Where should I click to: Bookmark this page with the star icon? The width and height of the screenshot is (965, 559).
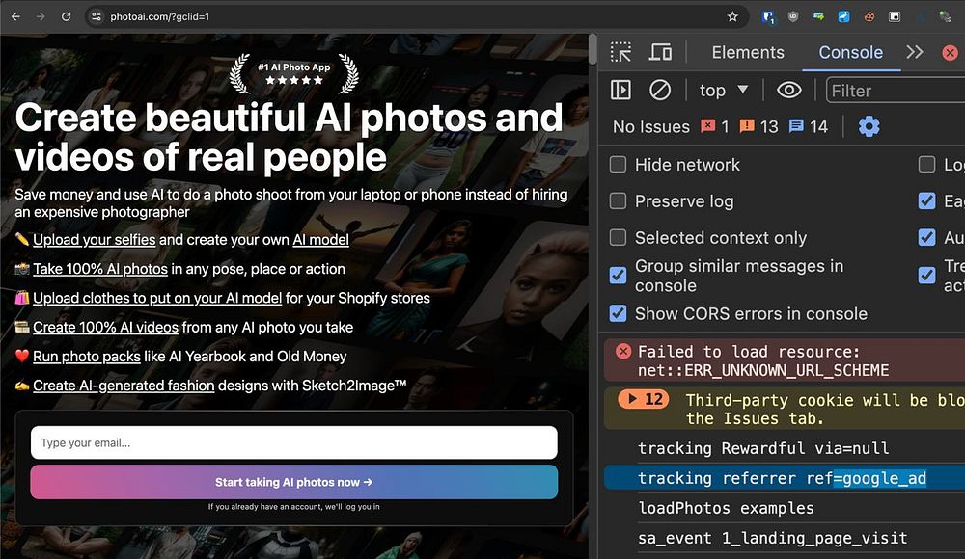point(732,16)
